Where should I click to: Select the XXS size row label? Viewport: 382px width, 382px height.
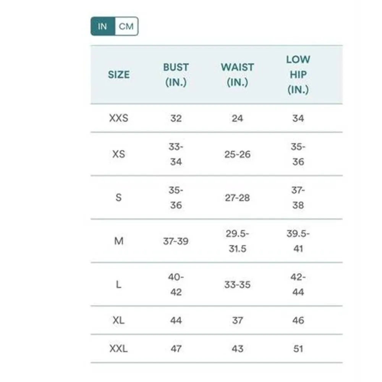point(118,118)
